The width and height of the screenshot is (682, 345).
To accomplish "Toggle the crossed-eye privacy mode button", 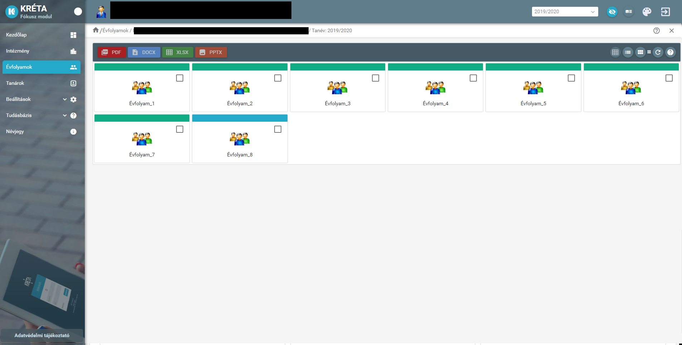I will click(612, 12).
